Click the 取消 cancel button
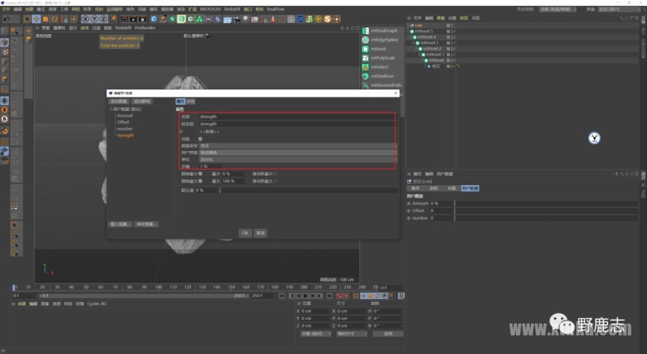The height and width of the screenshot is (354, 647). [260, 233]
